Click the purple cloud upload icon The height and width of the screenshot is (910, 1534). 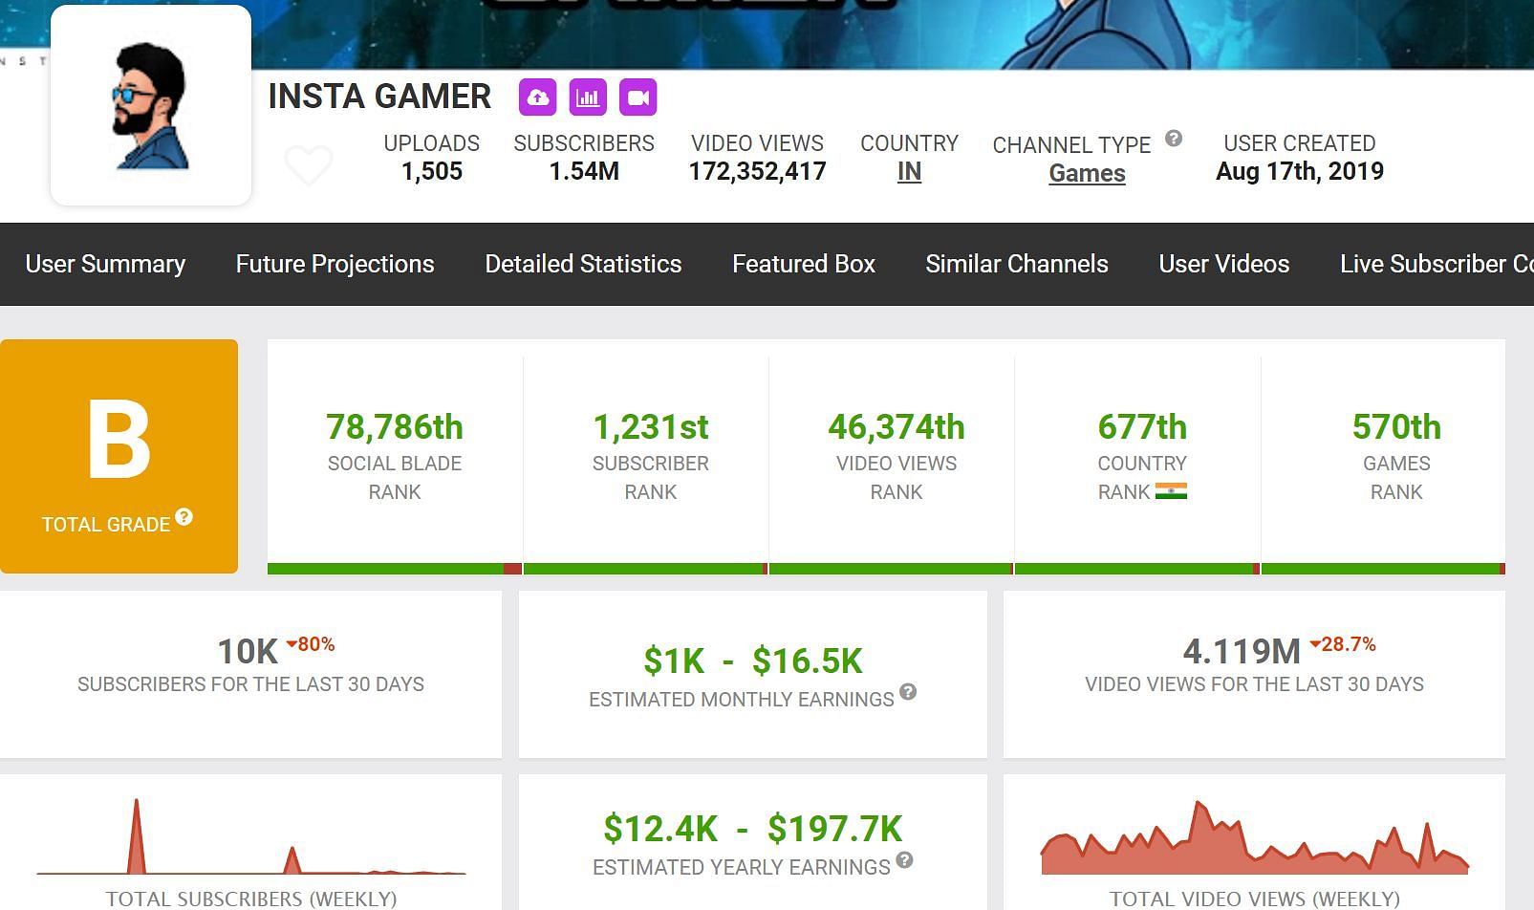click(538, 97)
